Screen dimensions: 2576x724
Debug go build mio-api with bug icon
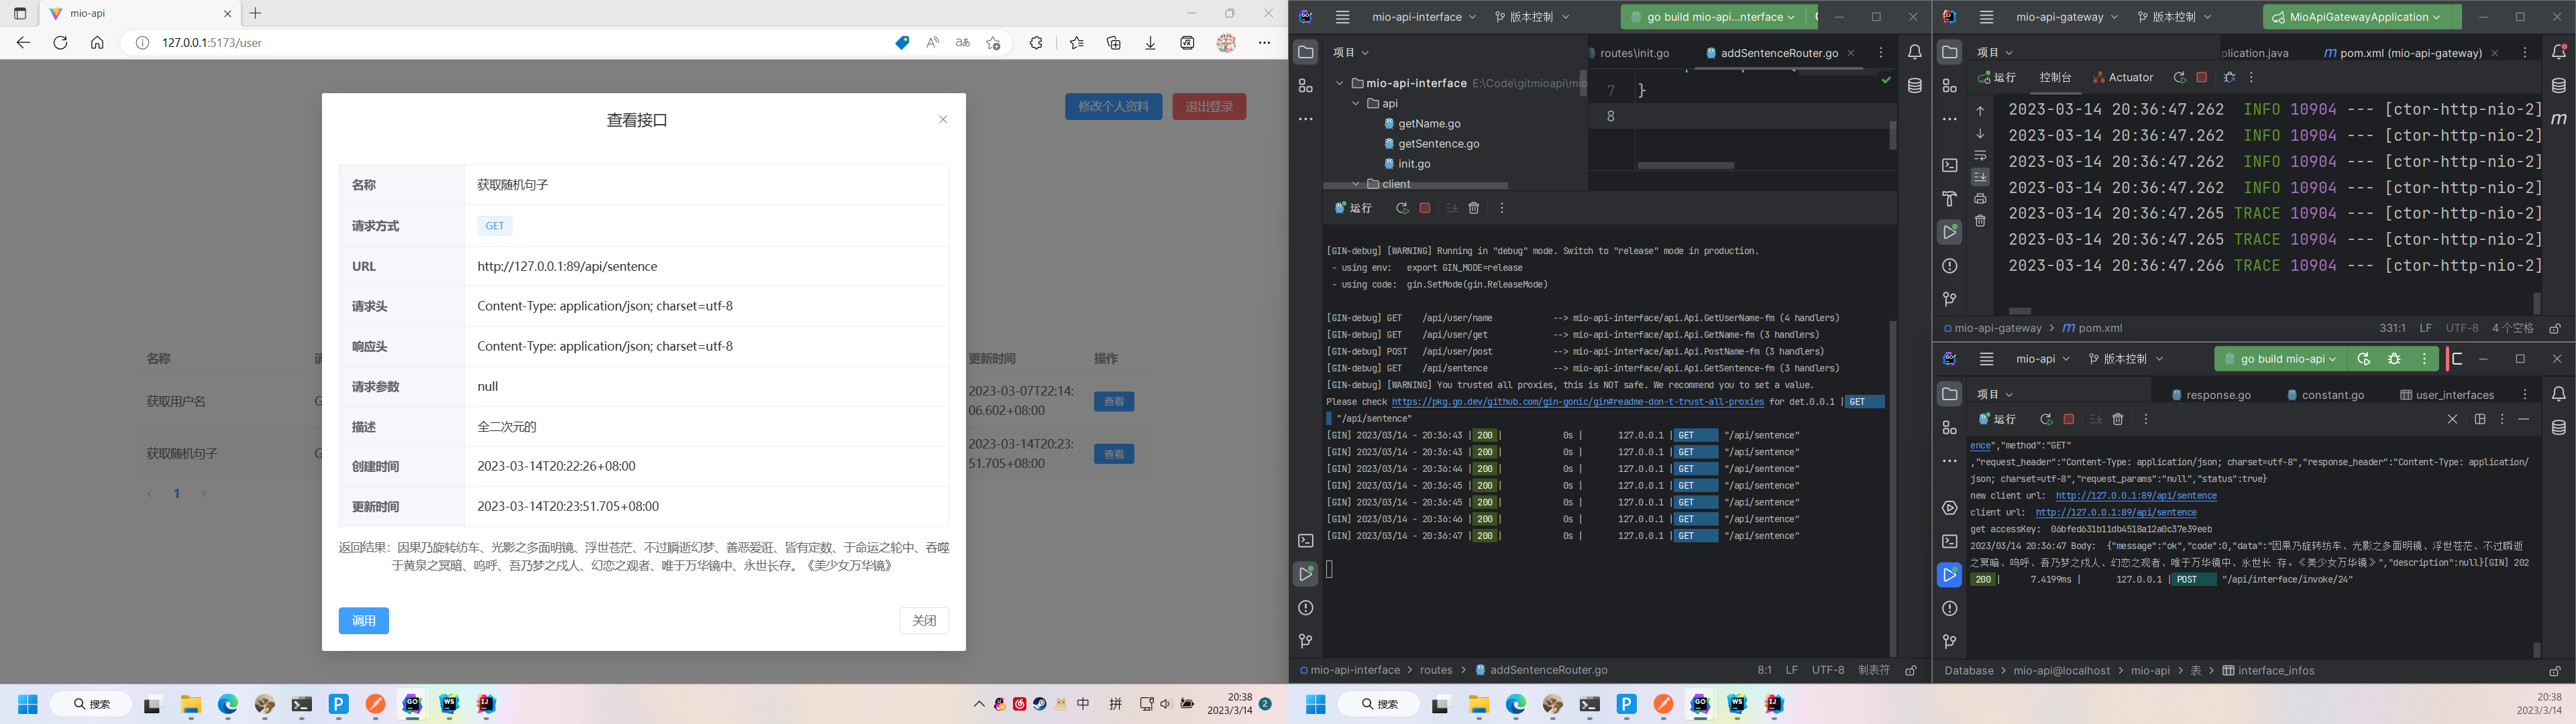[x=2394, y=359]
